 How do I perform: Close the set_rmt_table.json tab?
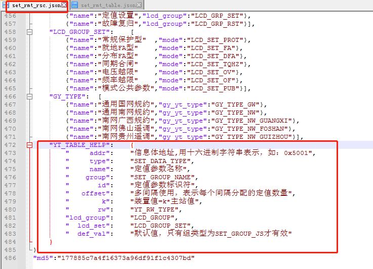[x=139, y=5]
